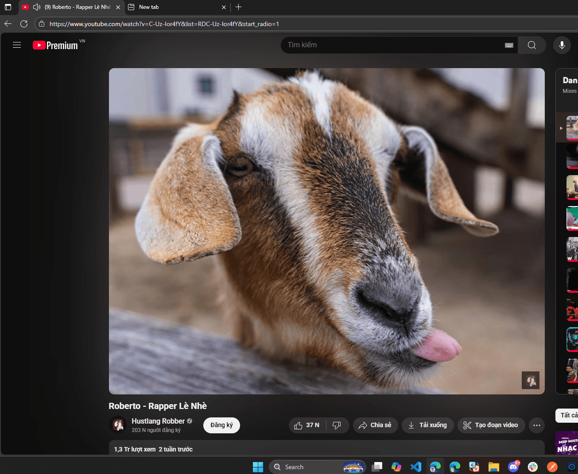Open the YouTube hamburger guide menu
This screenshot has height=474, width=578.
[x=17, y=45]
